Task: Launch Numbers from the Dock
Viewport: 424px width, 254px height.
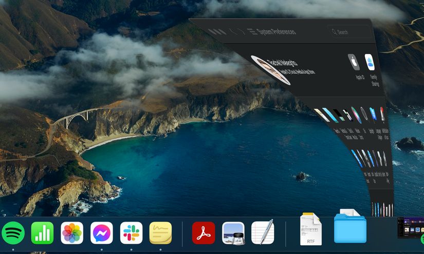Action: [43, 233]
